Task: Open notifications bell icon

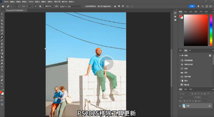Action: (x=198, y=6)
